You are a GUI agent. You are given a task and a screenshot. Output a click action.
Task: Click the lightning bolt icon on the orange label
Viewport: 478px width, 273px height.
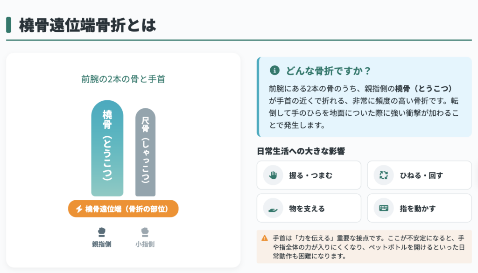(79, 209)
